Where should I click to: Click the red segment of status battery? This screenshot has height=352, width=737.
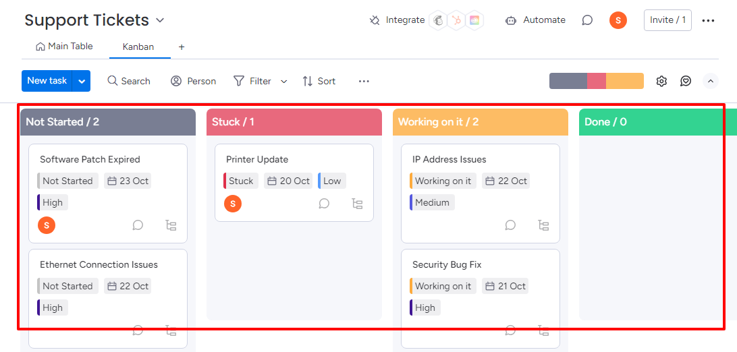(597, 81)
